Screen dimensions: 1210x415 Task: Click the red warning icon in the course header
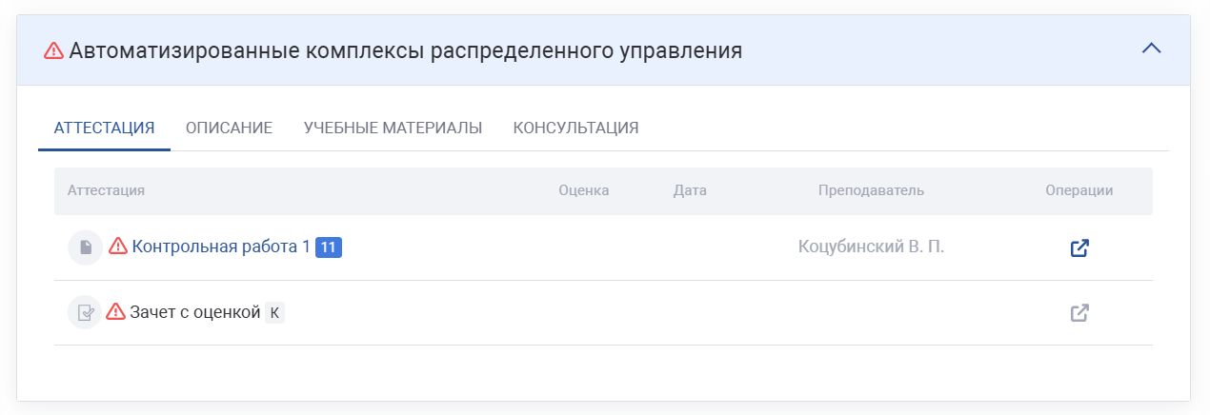pos(54,50)
